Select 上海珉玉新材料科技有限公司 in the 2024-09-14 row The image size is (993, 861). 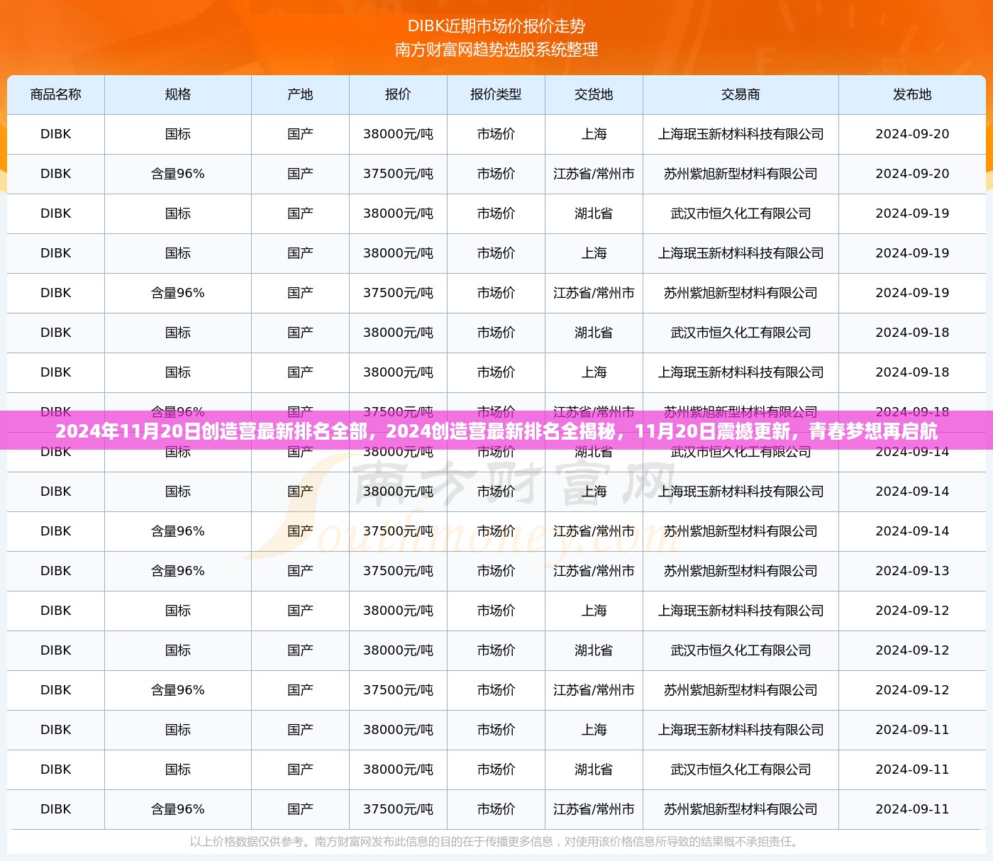[x=740, y=491]
